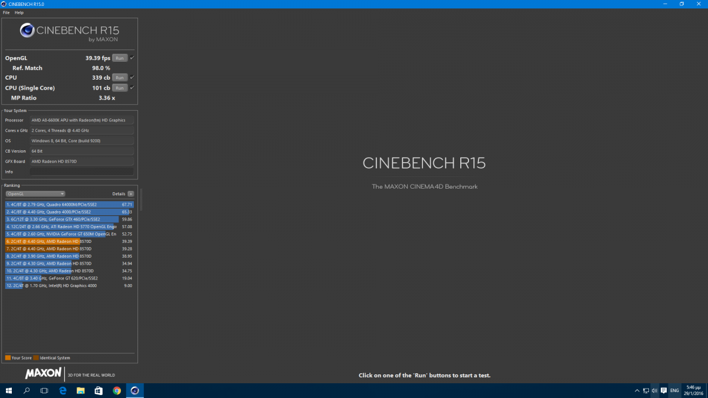This screenshot has width=708, height=398.
Task: Open taskbar Search magnifier
Action: [27, 390]
